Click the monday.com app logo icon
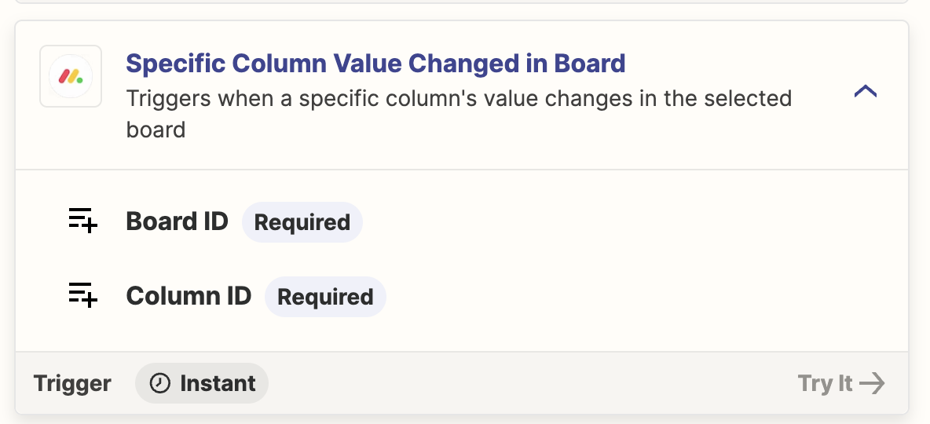Viewport: 930px width, 424px height. [71, 76]
